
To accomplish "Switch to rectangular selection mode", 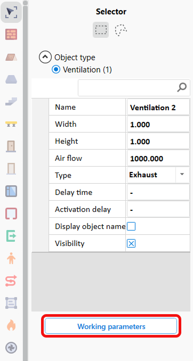I will (101, 30).
